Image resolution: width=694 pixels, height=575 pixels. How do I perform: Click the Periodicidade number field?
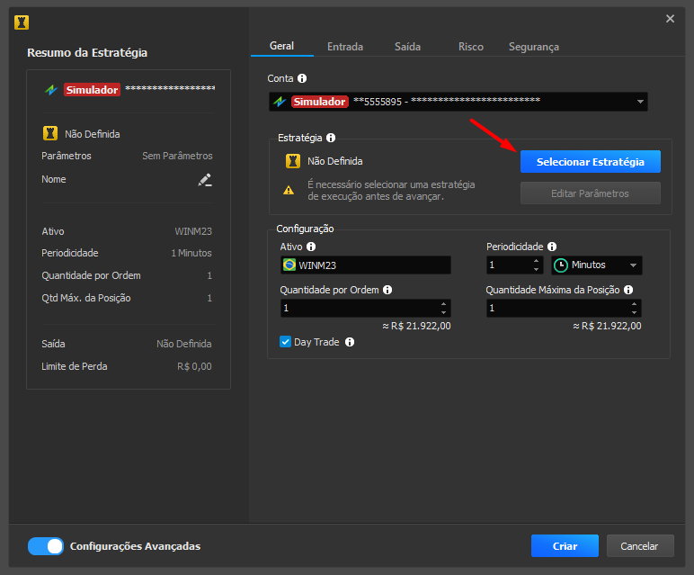[x=515, y=265]
